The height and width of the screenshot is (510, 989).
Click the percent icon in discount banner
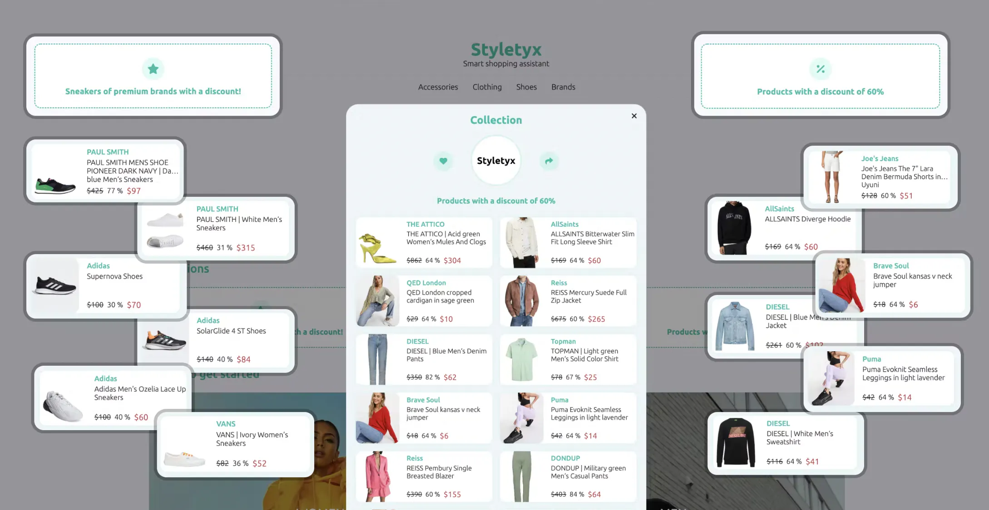[x=820, y=69]
